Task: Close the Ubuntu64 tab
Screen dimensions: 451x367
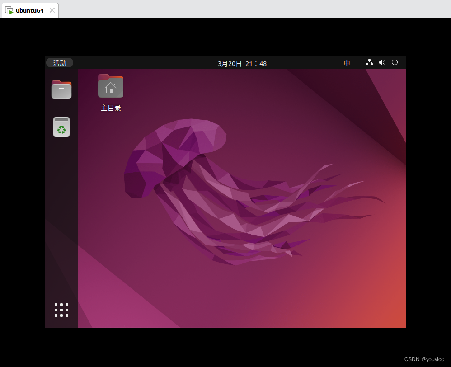Action: [52, 10]
